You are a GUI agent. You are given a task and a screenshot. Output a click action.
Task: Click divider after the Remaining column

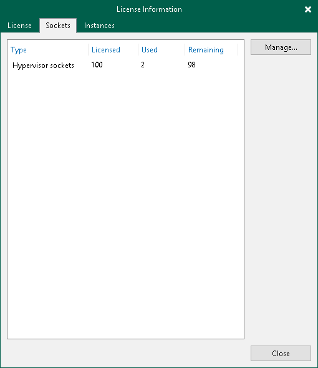[x=238, y=49]
